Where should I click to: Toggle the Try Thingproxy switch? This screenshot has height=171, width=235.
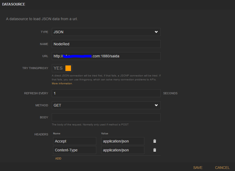[x=62, y=68]
